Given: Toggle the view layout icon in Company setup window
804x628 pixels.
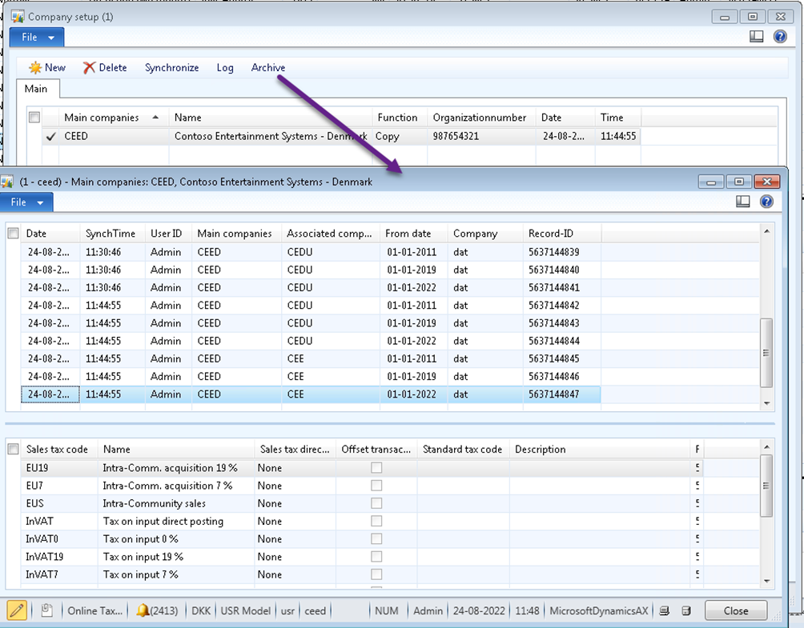Looking at the screenshot, I should 756,36.
